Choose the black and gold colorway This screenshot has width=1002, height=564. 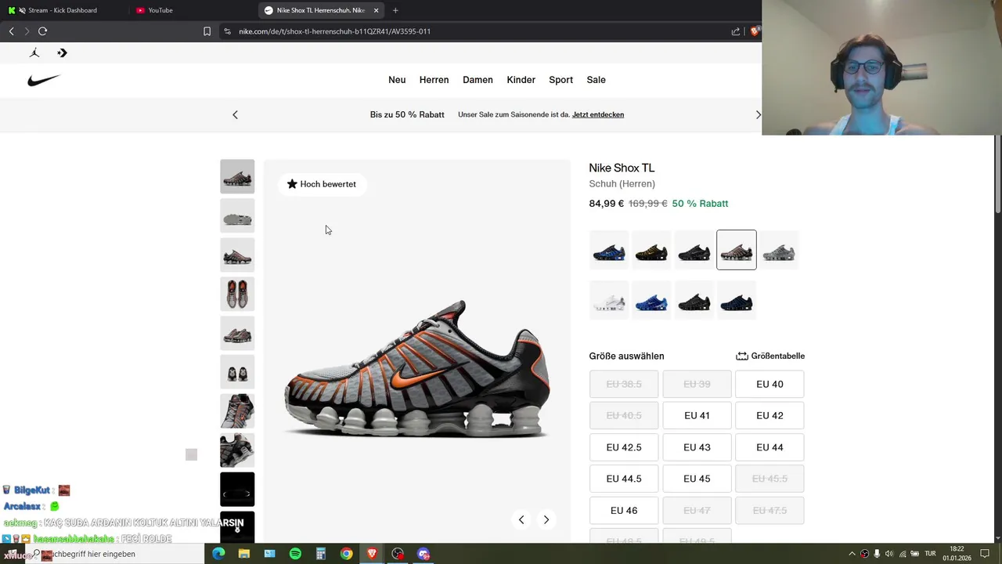coord(651,250)
